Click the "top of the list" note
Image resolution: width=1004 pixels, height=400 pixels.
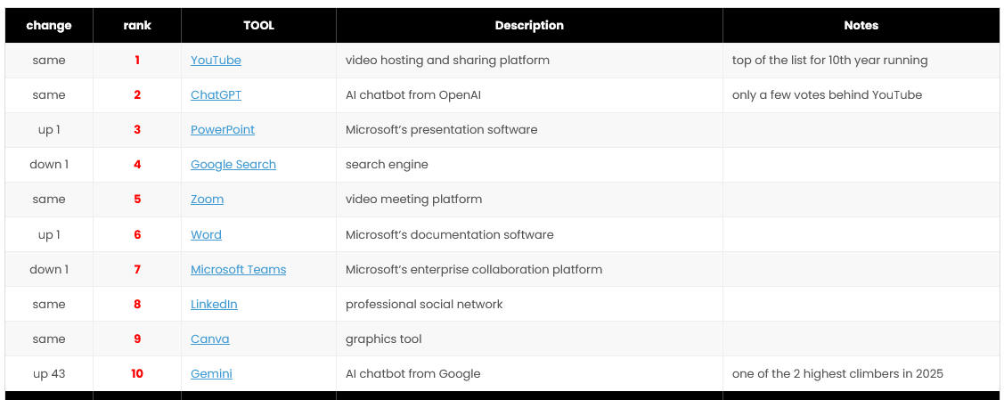coord(829,61)
